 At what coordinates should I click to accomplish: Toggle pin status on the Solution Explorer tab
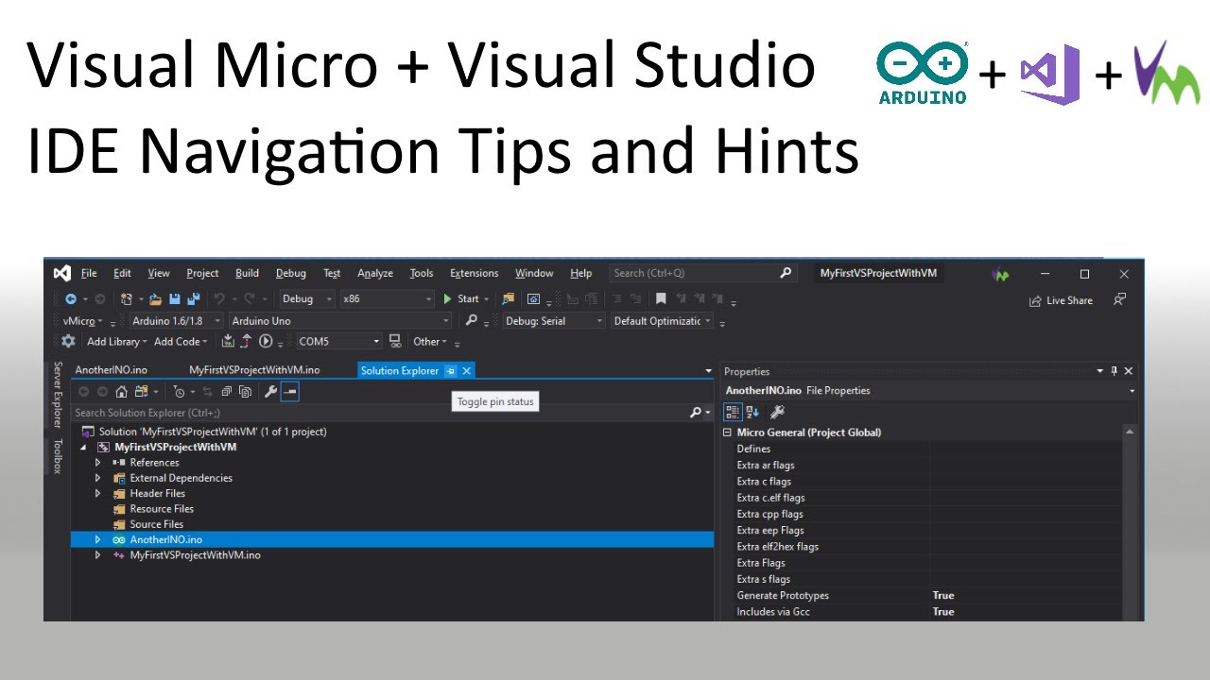(451, 371)
